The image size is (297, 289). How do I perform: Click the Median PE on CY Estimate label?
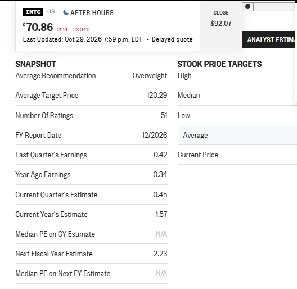(55, 234)
